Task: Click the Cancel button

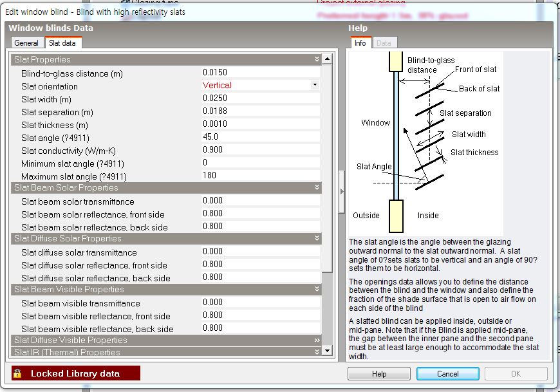Action: 447,374
